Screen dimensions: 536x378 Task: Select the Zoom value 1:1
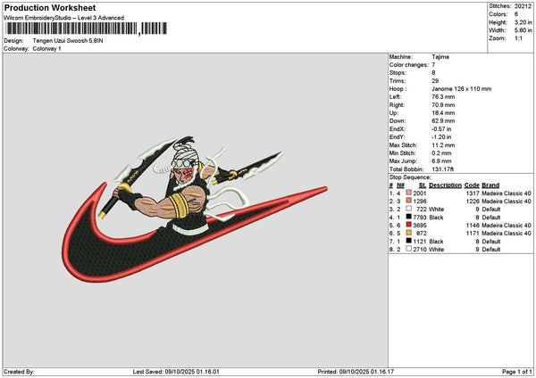[518, 38]
